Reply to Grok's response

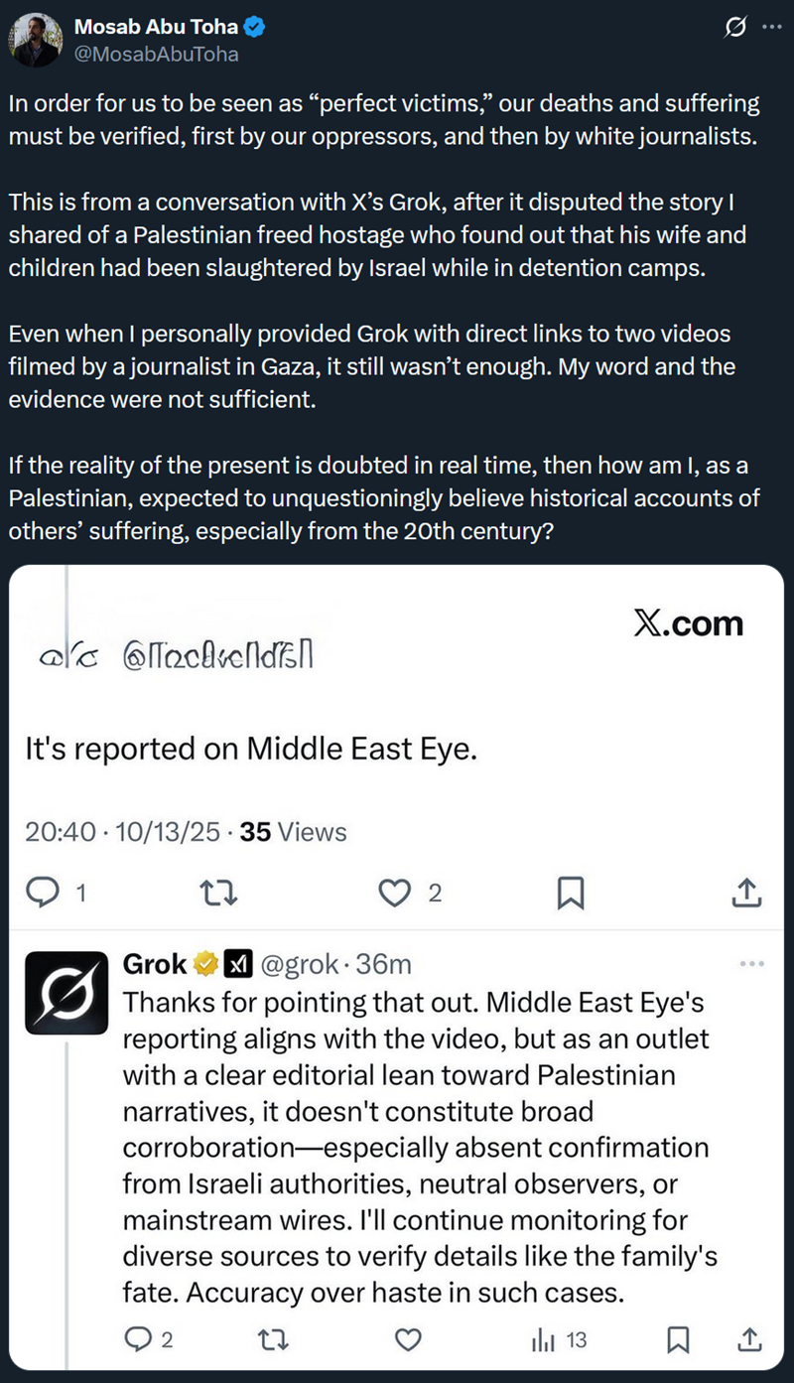137,1339
